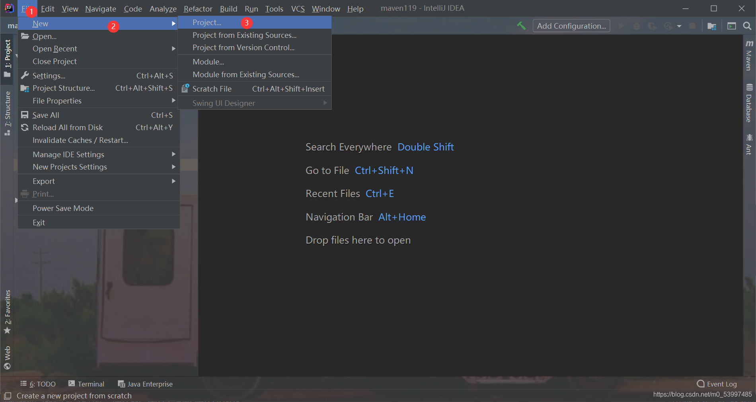Open the Maven tool window
Image resolution: width=756 pixels, height=402 pixels.
point(749,55)
